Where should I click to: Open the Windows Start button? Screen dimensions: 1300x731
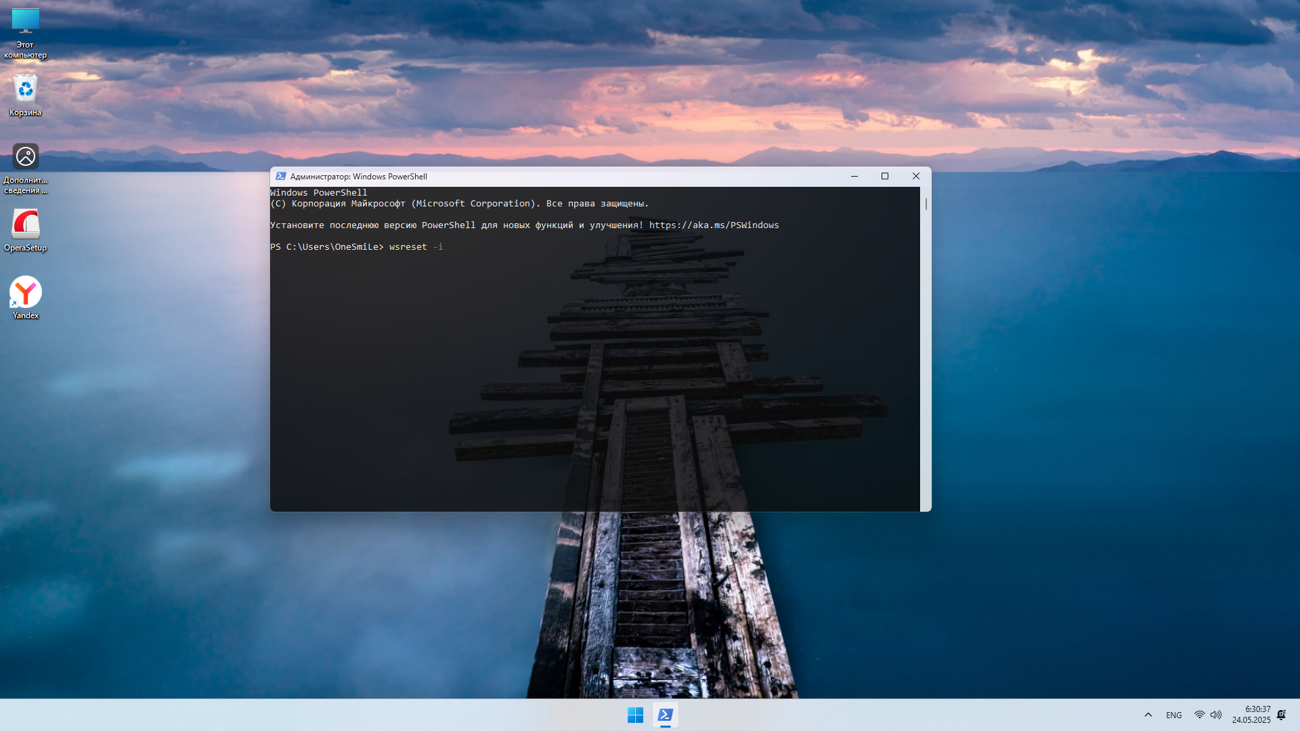point(635,715)
